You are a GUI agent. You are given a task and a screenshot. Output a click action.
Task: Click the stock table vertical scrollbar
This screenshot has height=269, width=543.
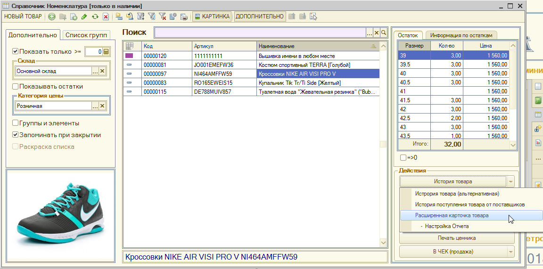tap(513, 95)
